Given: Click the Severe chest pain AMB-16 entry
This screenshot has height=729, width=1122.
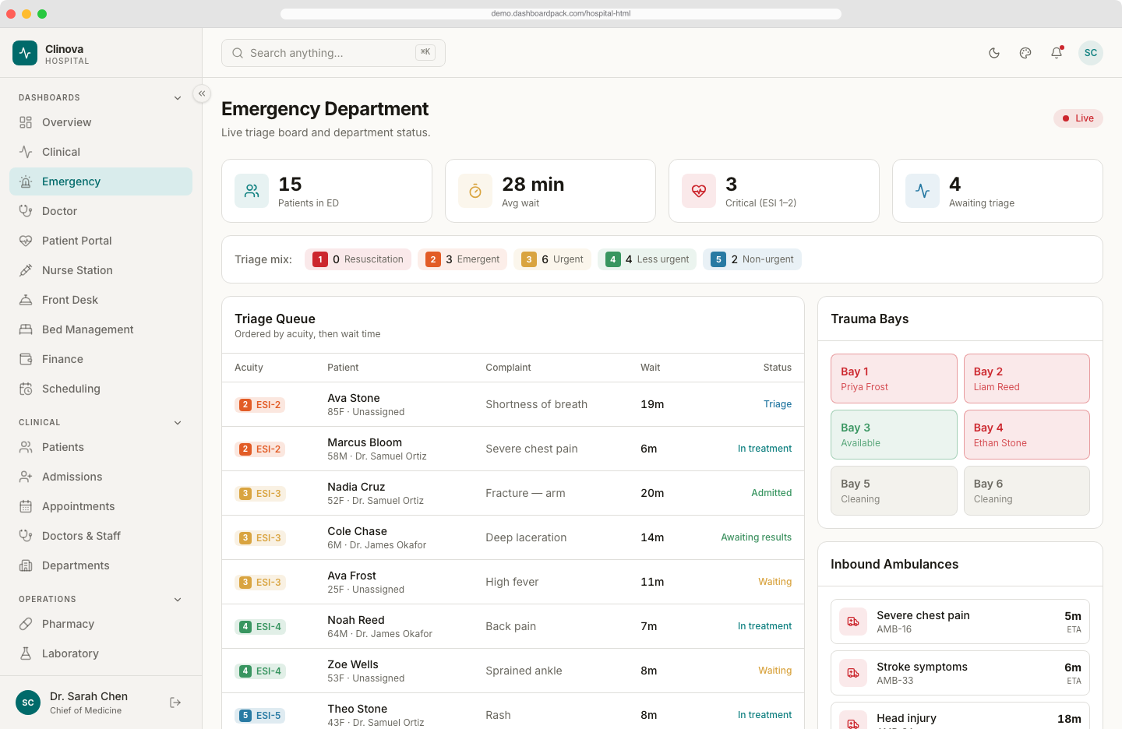Looking at the screenshot, I should [960, 622].
